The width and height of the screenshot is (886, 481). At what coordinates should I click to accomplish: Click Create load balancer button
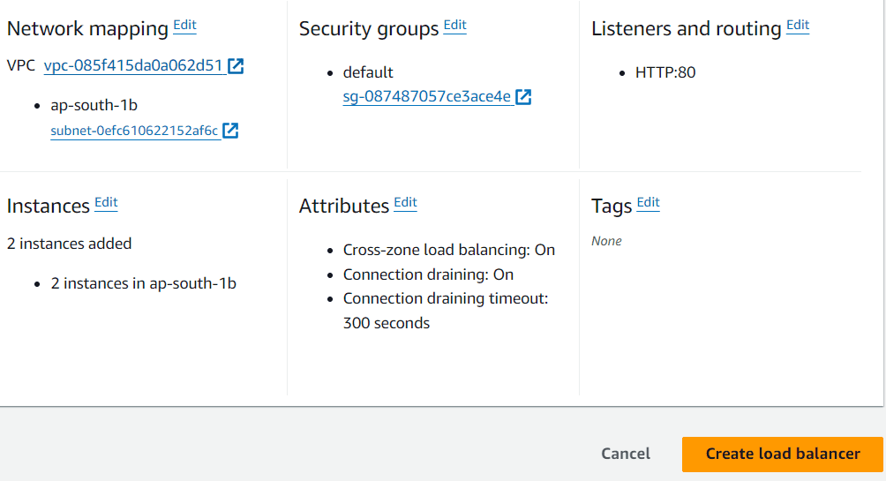click(783, 454)
